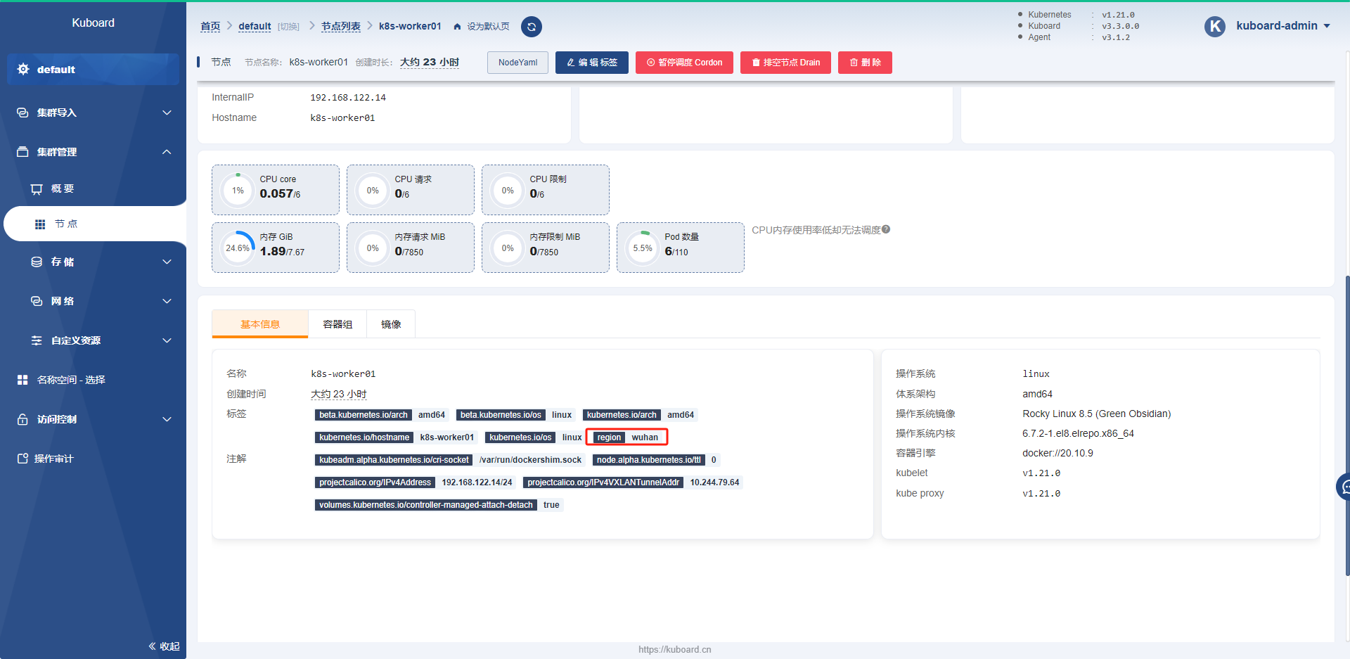Click the red 删除 button

pyautogui.click(x=865, y=63)
